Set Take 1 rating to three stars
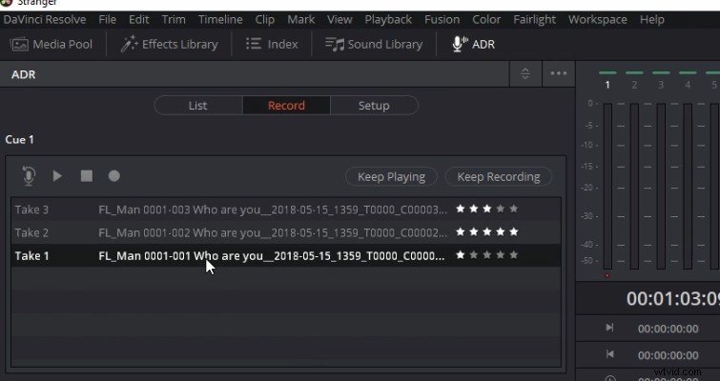This screenshot has height=381, width=720. click(487, 255)
